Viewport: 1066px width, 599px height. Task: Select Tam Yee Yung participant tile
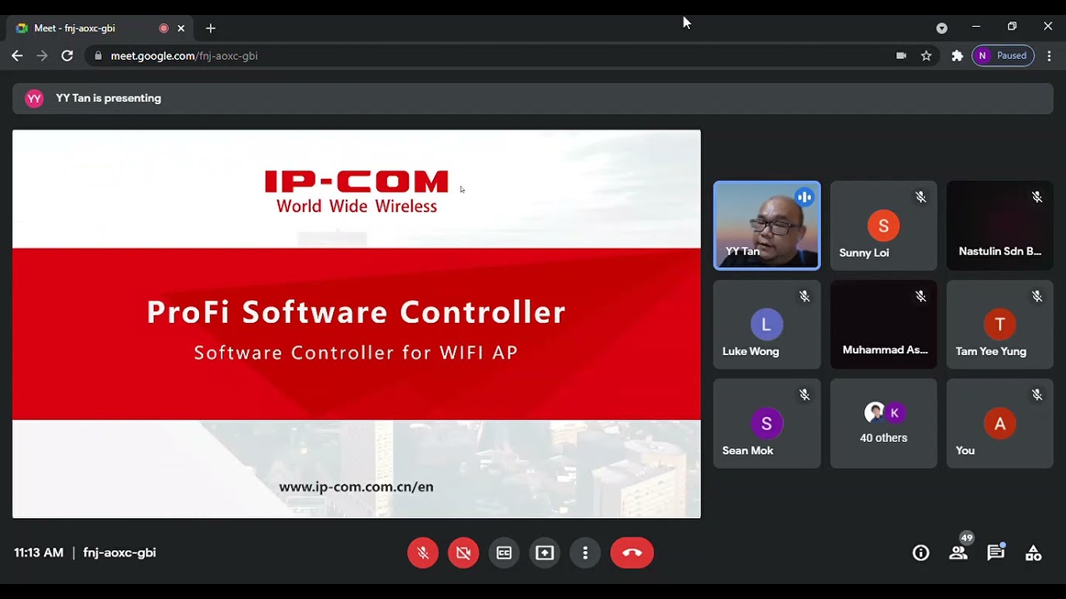coord(1000,324)
